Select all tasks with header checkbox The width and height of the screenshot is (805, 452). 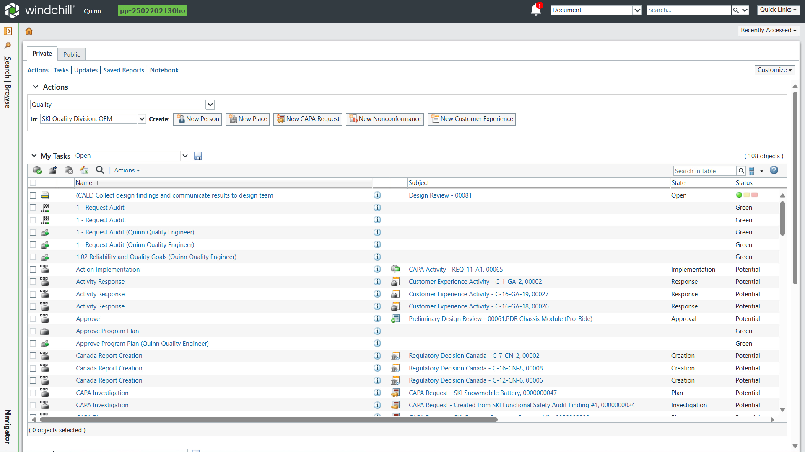(x=33, y=183)
